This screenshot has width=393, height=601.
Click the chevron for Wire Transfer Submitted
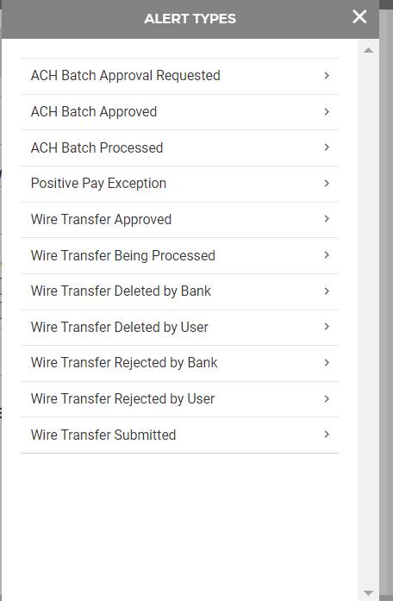tap(327, 435)
